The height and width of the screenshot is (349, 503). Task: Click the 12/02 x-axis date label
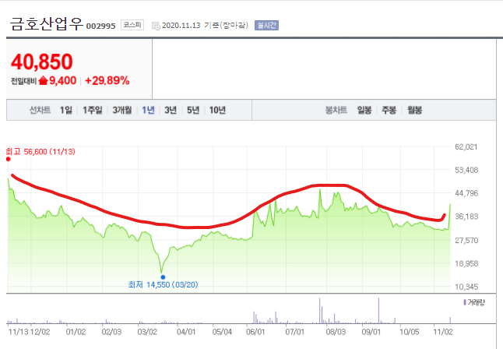click(40, 332)
